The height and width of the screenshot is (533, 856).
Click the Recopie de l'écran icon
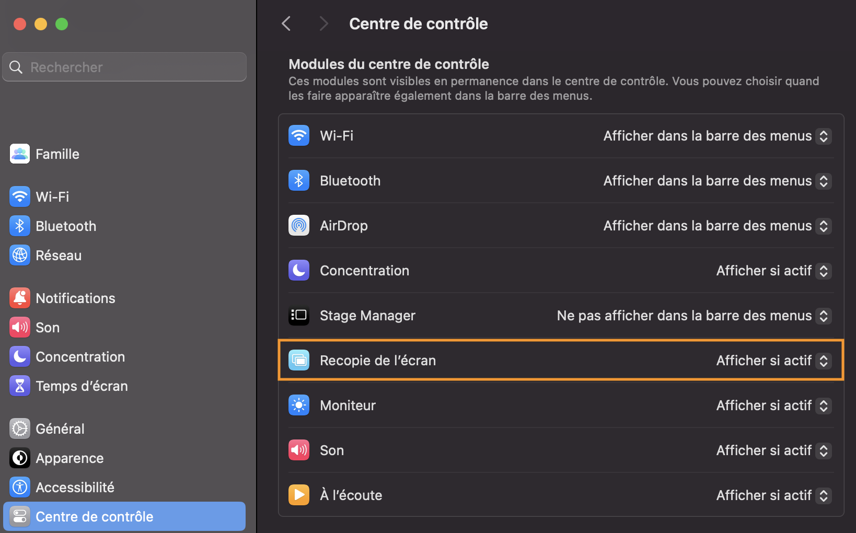[299, 361]
